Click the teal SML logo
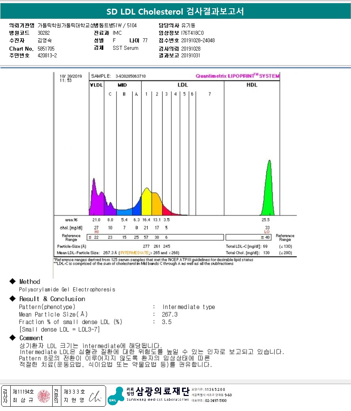Image resolution: width=351 pixels, height=411 pixels. [x=116, y=396]
